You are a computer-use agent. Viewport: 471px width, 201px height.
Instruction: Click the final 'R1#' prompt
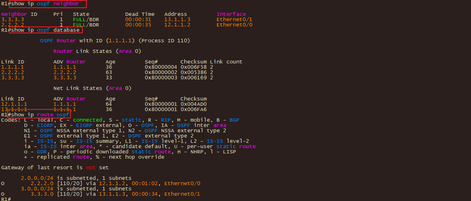(x=6, y=199)
